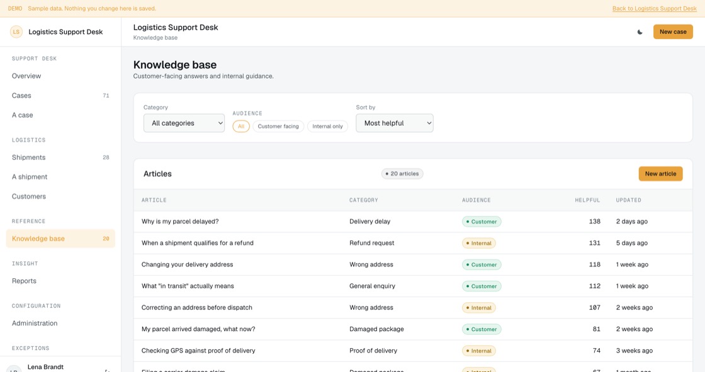The image size is (705, 372).
Task: Select Knowledge base in the sidebar
Action: 60,239
